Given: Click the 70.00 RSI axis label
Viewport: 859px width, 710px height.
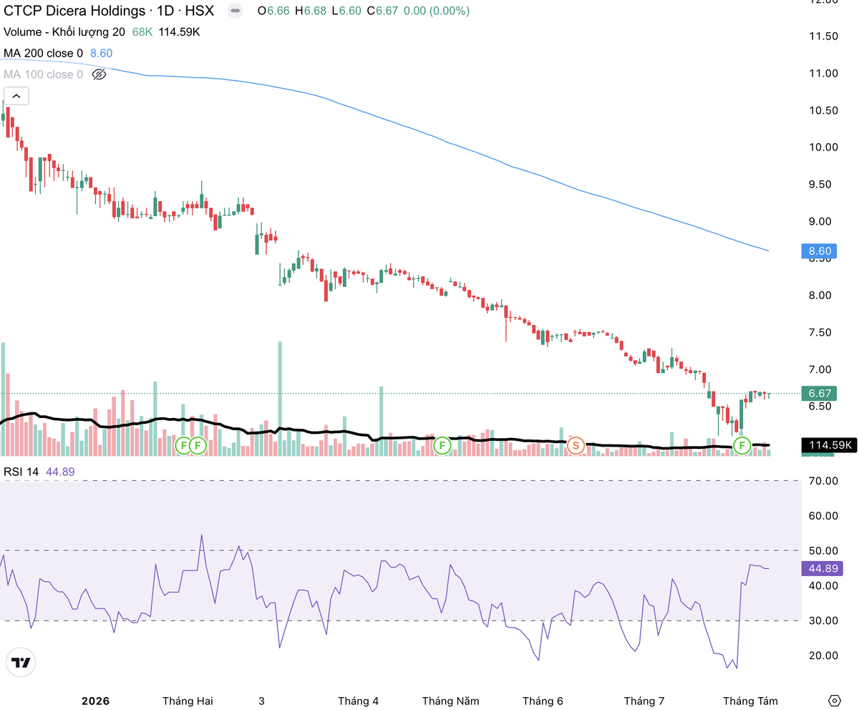Looking at the screenshot, I should point(824,481).
